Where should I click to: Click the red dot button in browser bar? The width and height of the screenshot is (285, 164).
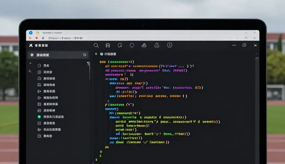click(37, 38)
